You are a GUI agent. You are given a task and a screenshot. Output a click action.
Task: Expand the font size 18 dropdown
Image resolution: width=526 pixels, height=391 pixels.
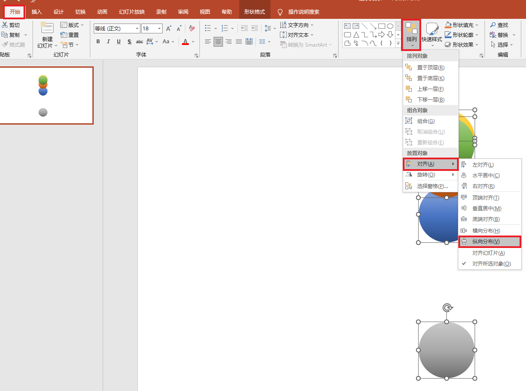(x=160, y=29)
